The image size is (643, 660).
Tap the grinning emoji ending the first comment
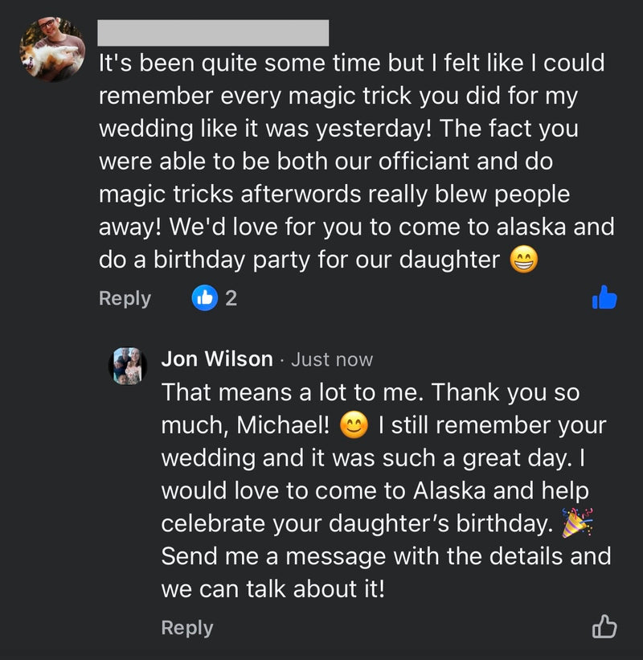(523, 260)
